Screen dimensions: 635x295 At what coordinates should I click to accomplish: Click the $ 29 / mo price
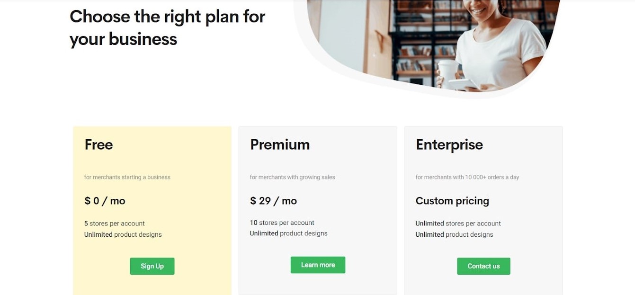pyautogui.click(x=273, y=201)
